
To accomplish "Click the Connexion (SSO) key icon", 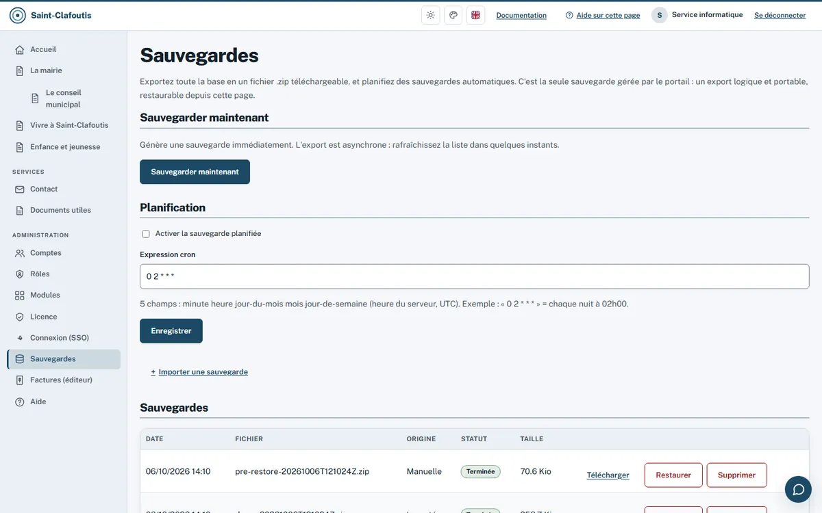I will point(20,338).
